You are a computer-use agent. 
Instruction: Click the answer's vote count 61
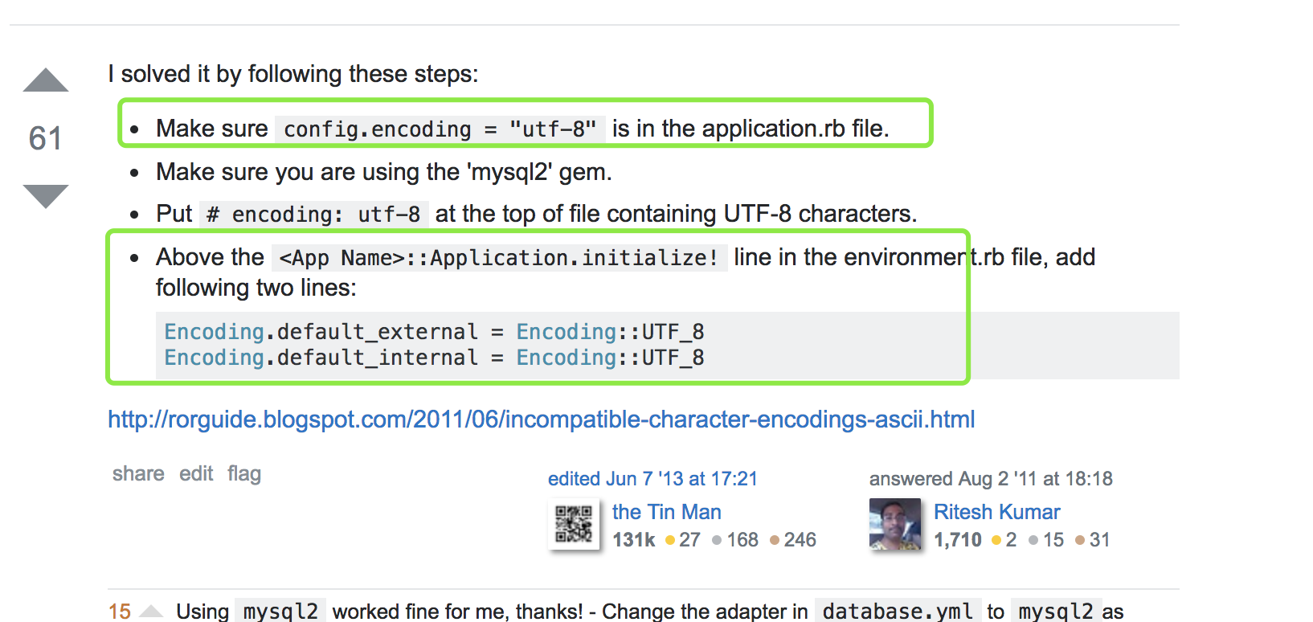coord(45,138)
